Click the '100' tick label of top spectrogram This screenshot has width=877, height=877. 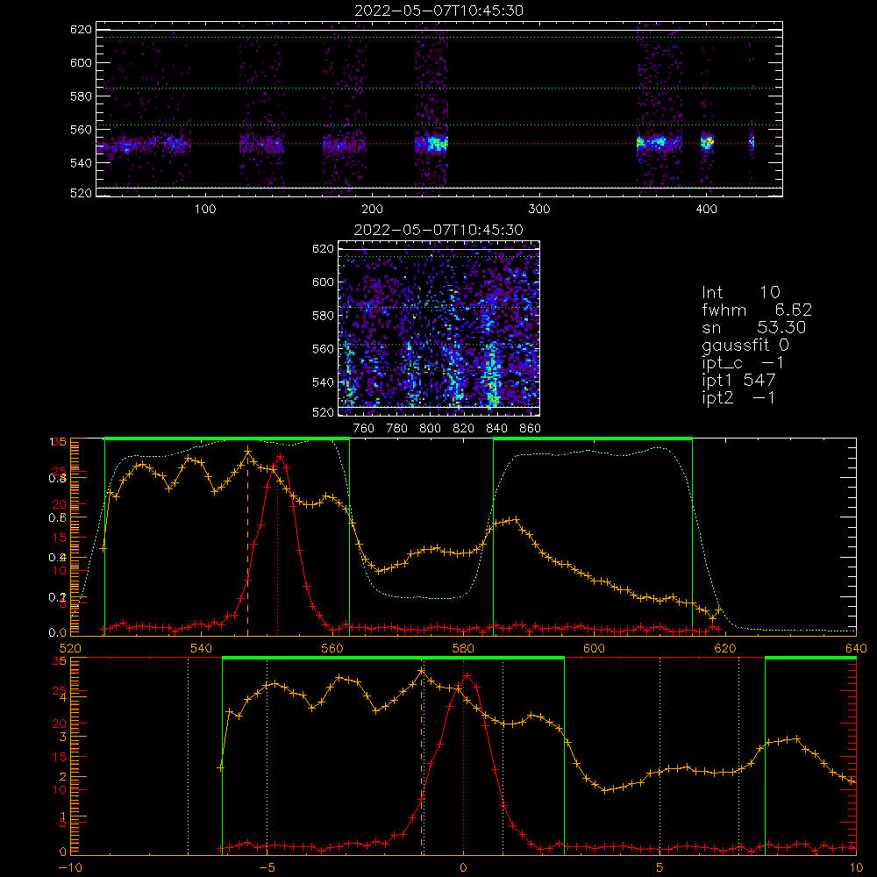coord(205,210)
